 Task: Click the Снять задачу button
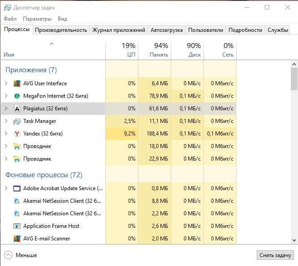[276, 255]
